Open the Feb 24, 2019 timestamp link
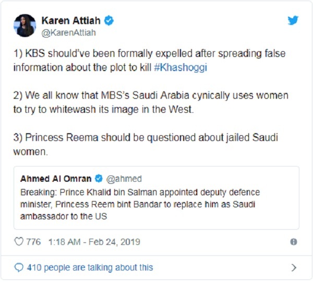Viewport: 313px width, 282px height. coord(94,242)
